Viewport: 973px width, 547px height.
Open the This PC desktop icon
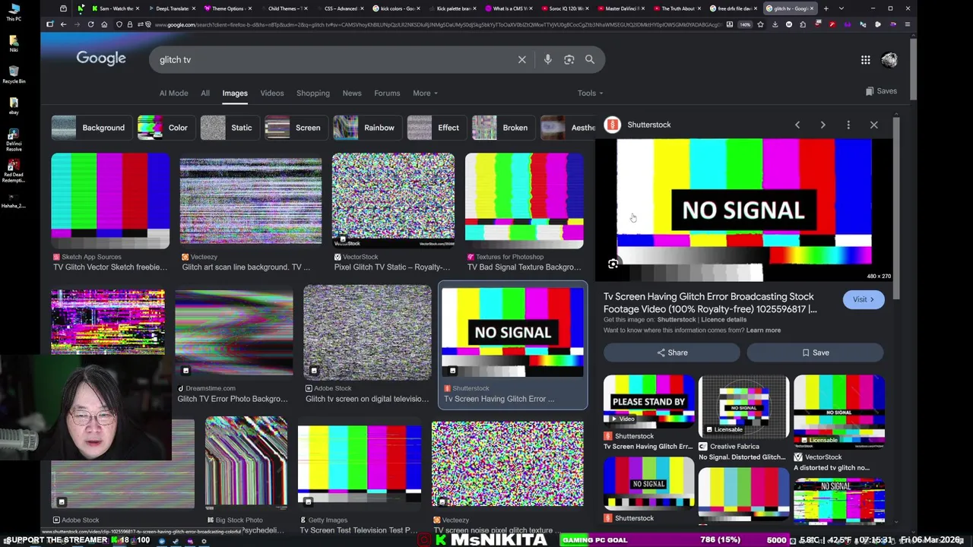[x=14, y=12]
